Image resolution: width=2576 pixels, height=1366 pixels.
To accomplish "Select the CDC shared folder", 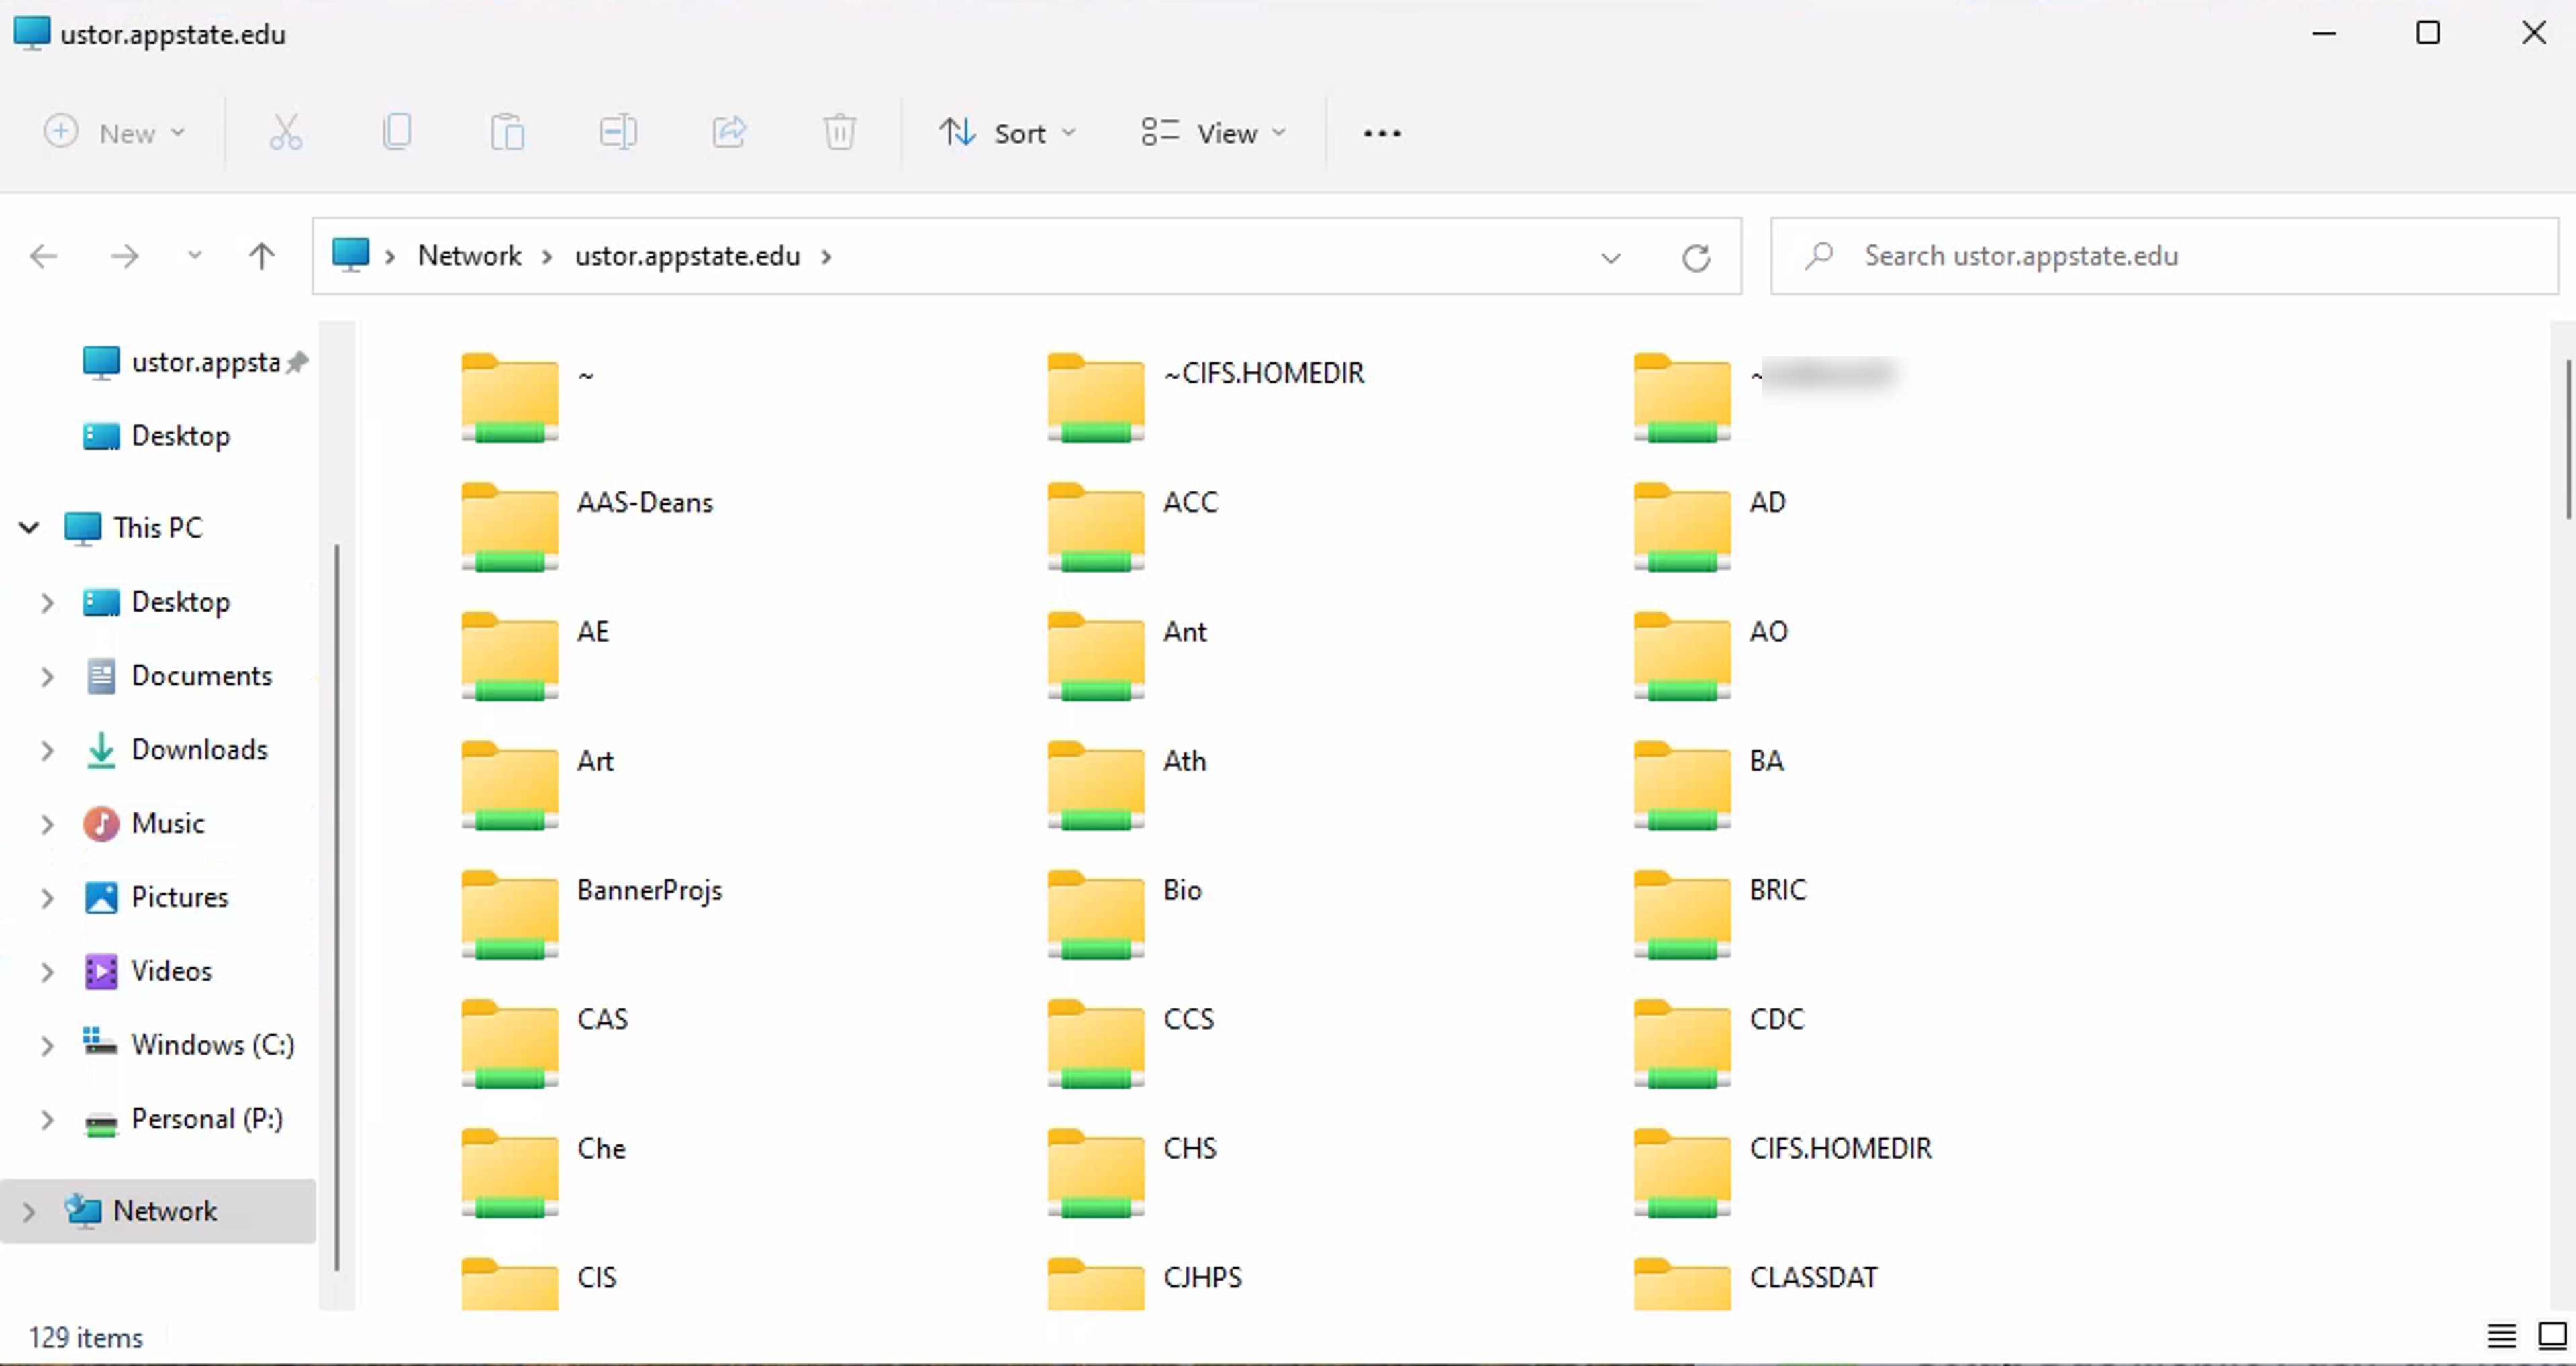I will click(x=1720, y=1043).
